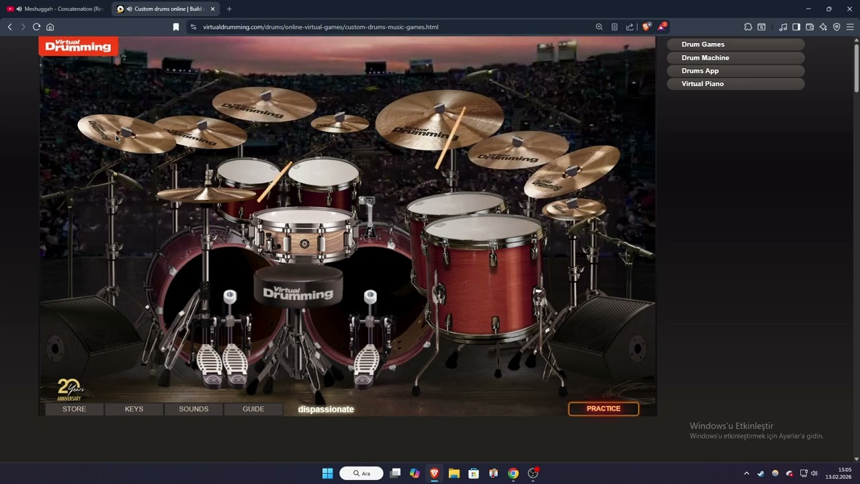Open Microsoft Store from taskbar
Screen dimensions: 860x484
(474, 473)
